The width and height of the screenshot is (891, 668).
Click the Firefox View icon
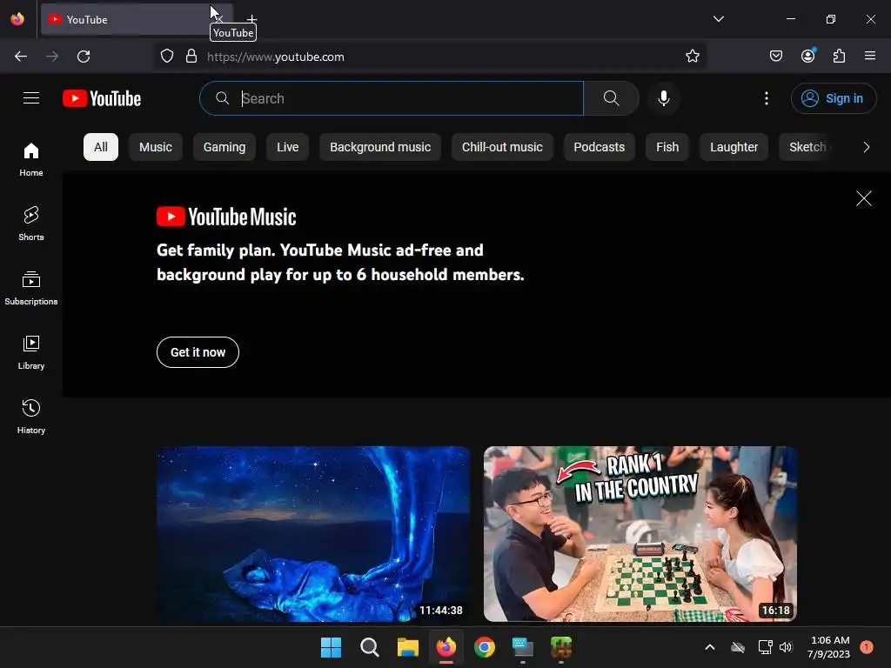(17, 19)
